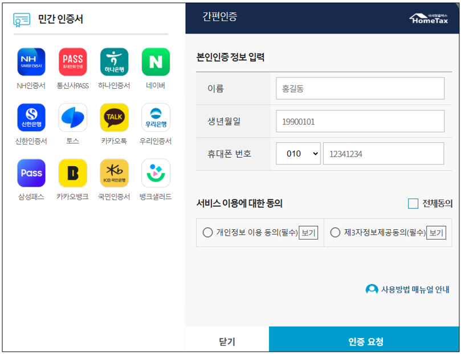Viewport: 461px width, 354px height.
Task: Choose 통신사PASS for authentication
Action: (x=72, y=62)
